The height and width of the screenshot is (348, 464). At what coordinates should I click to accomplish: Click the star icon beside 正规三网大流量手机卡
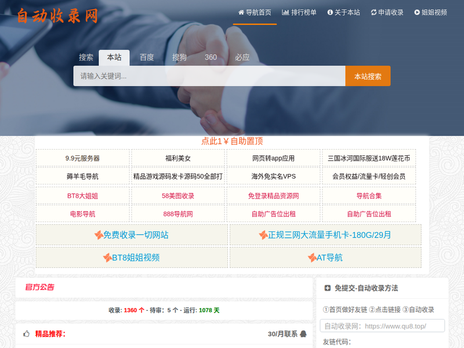tap(263, 235)
